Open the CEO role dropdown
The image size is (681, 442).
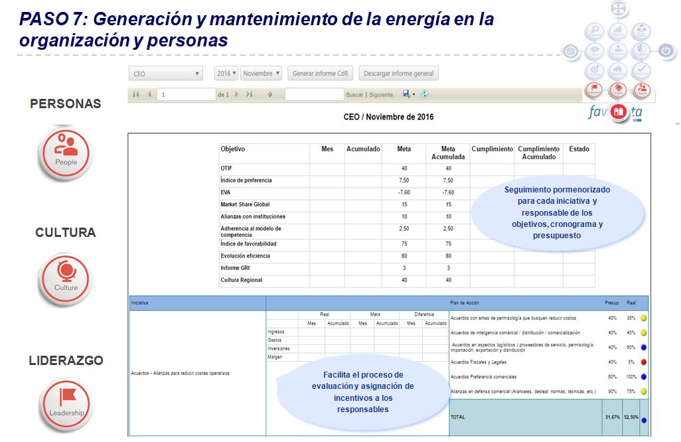pos(165,74)
